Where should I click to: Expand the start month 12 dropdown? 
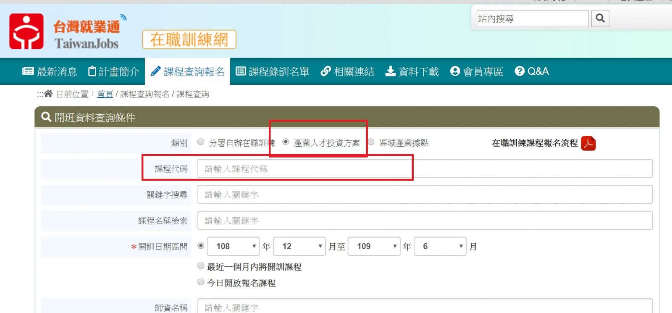pos(299,246)
